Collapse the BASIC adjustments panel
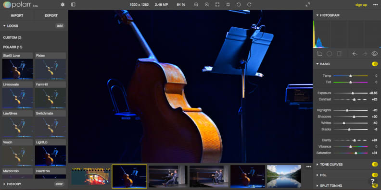 point(317,64)
